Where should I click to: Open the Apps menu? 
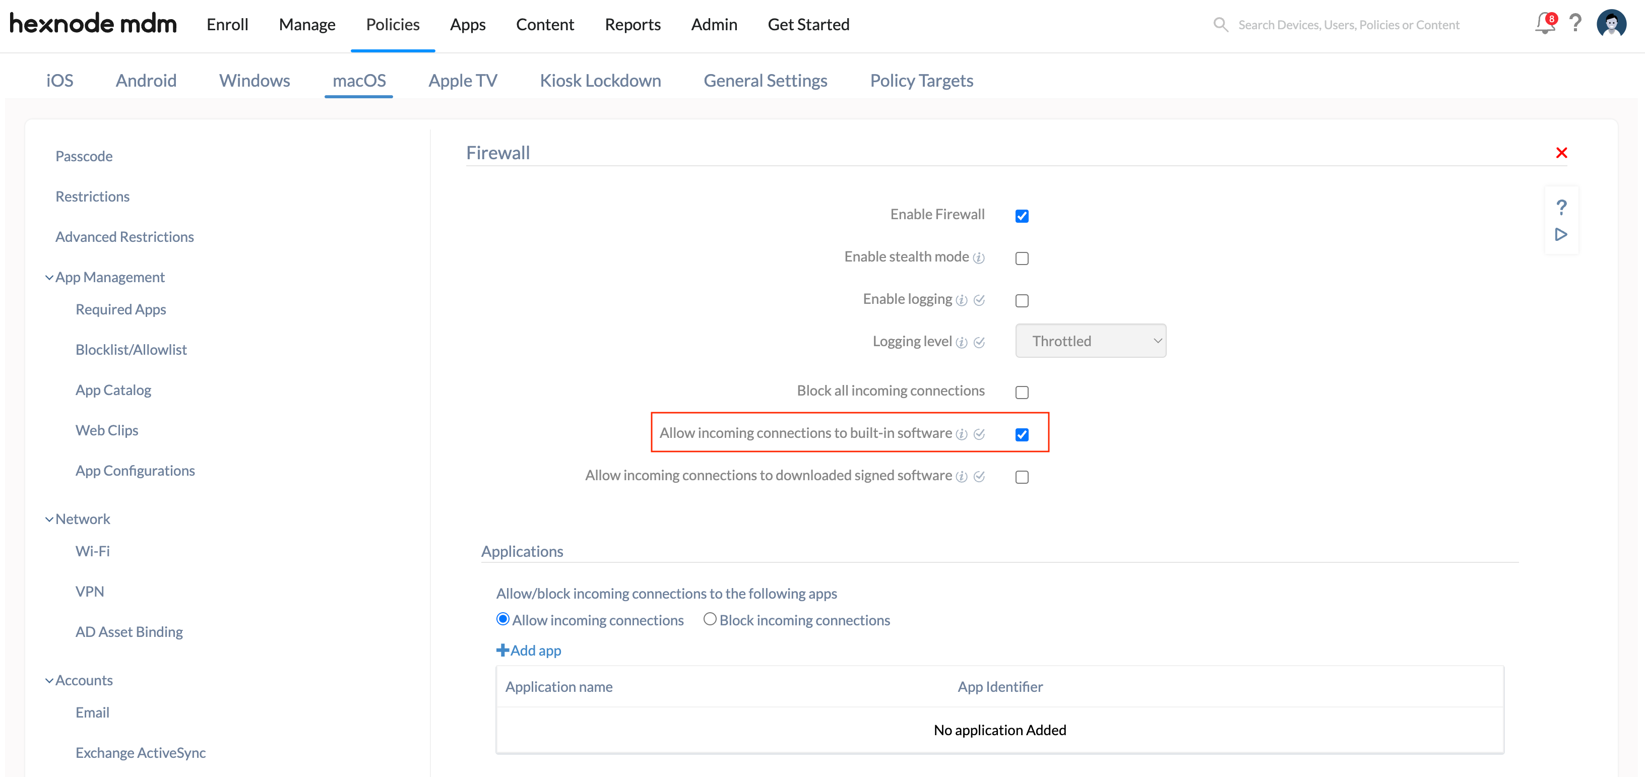[468, 24]
